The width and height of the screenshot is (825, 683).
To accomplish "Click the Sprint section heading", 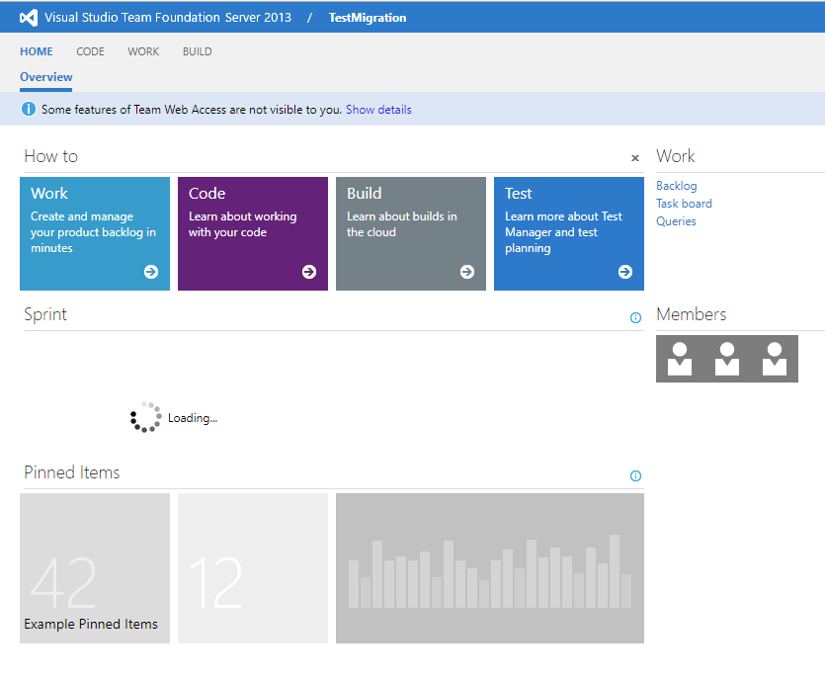I will [45, 314].
